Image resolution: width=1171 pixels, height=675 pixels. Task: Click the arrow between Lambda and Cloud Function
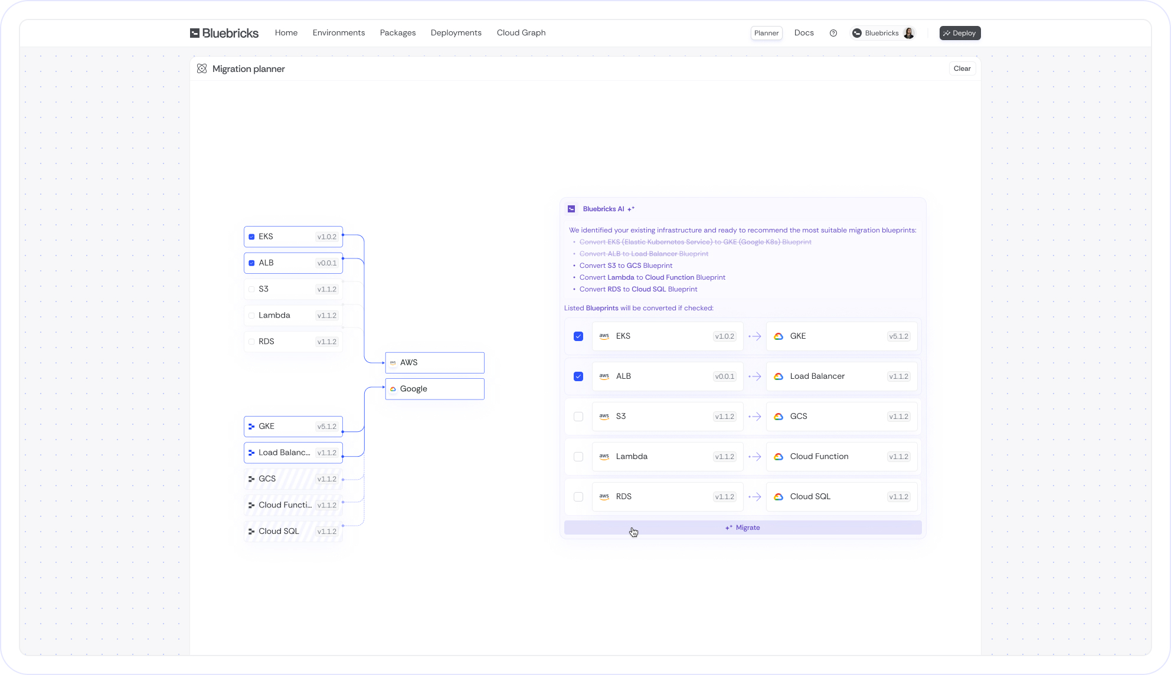tap(755, 457)
